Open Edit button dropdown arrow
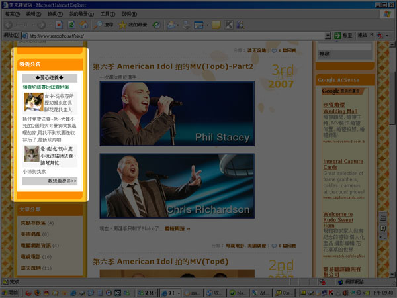 coord(207,25)
